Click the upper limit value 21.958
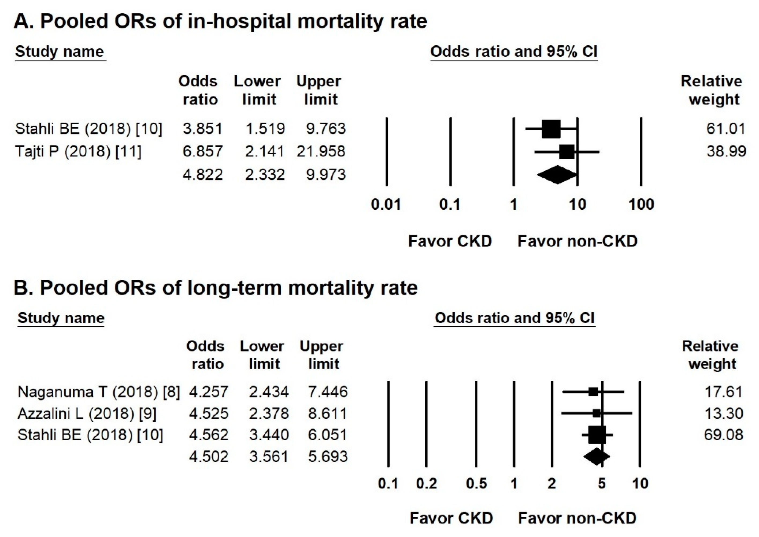 pyautogui.click(x=321, y=151)
